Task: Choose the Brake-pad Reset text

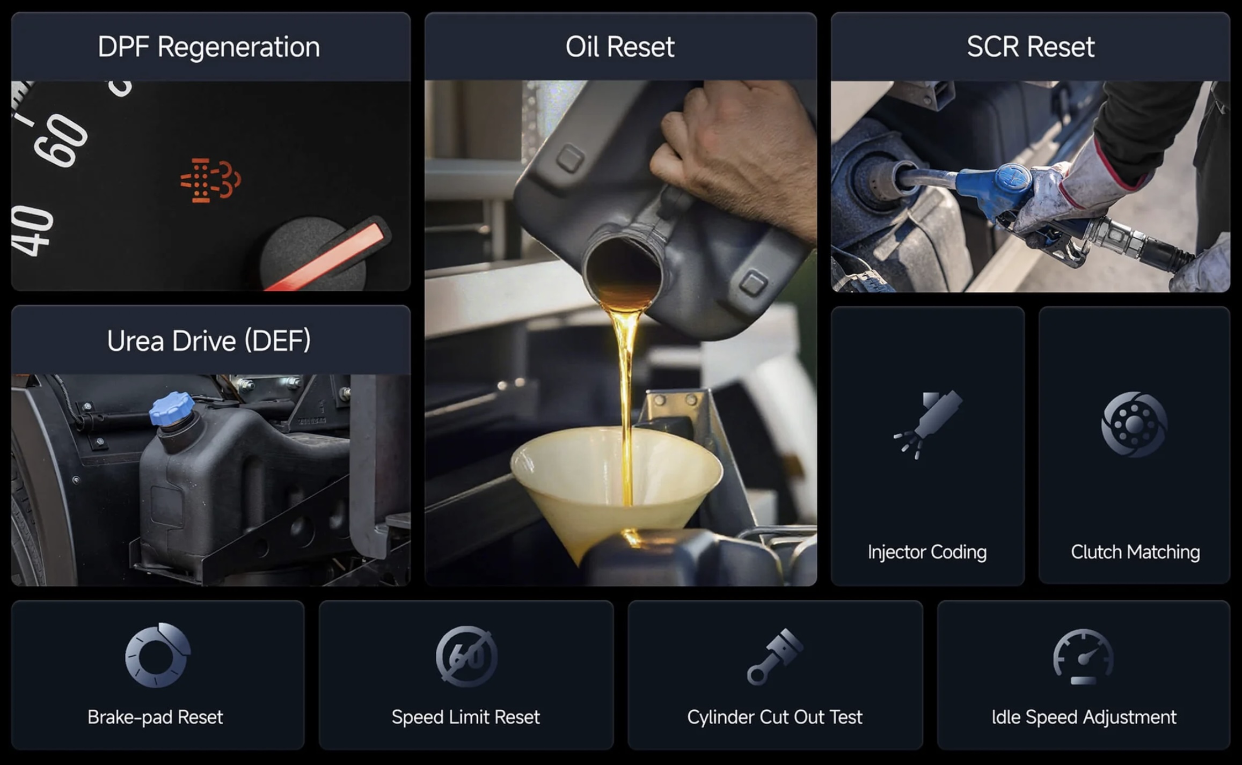Action: point(155,717)
